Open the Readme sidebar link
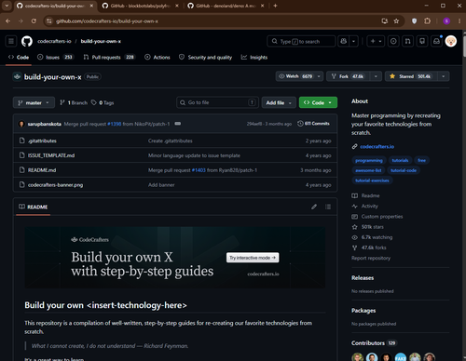 365,195
